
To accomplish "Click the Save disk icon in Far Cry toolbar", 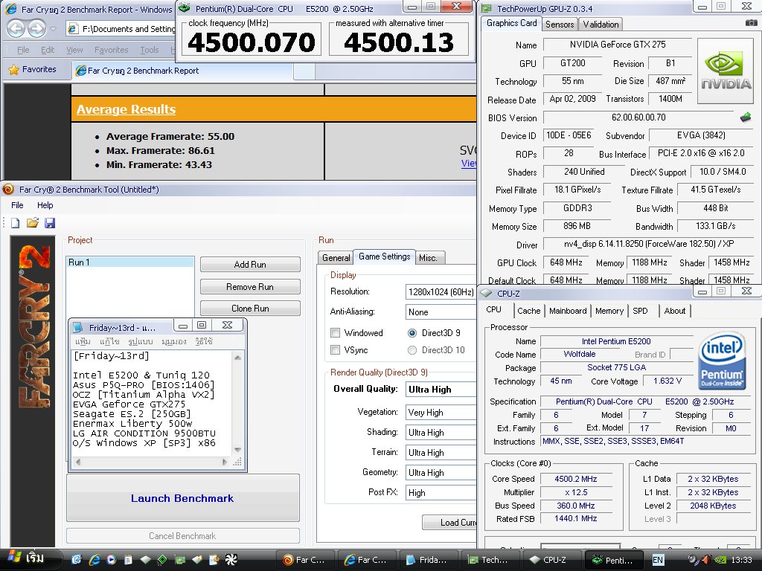I will [50, 223].
